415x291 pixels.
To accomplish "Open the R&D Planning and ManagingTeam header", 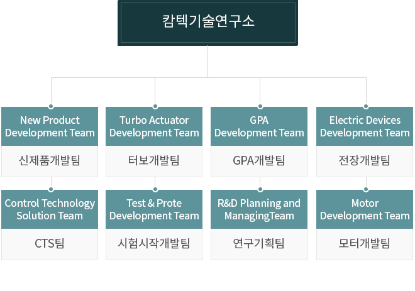I will click(259, 209).
